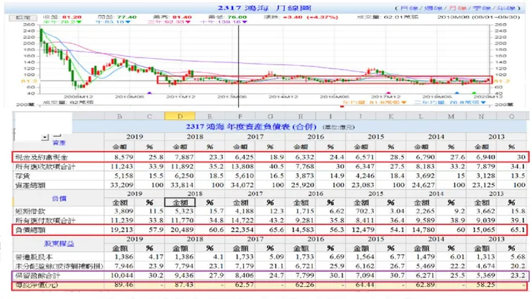Click the purple marker near 2010M06 on chart axis
The image size is (532, 299).
(x=150, y=93)
